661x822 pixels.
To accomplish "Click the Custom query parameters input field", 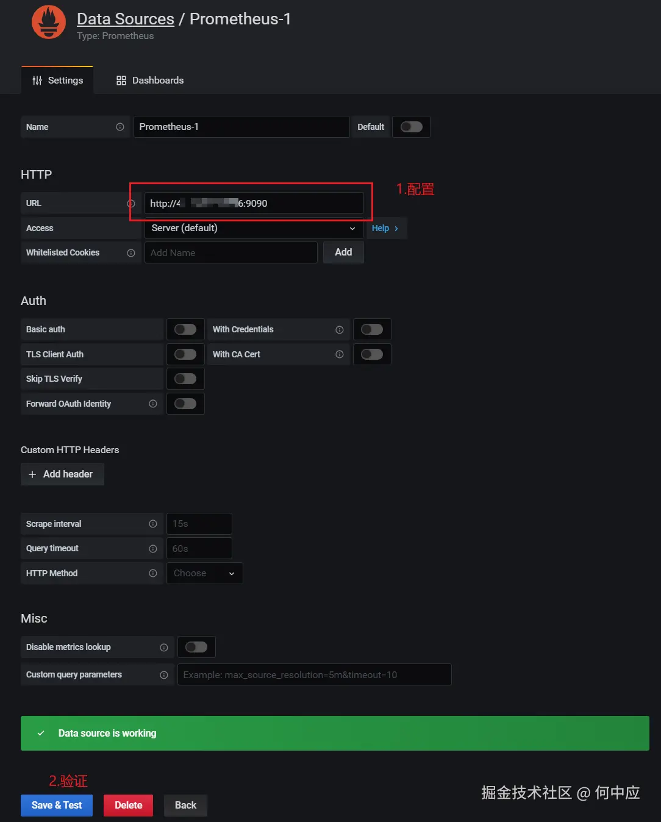I will pos(315,674).
